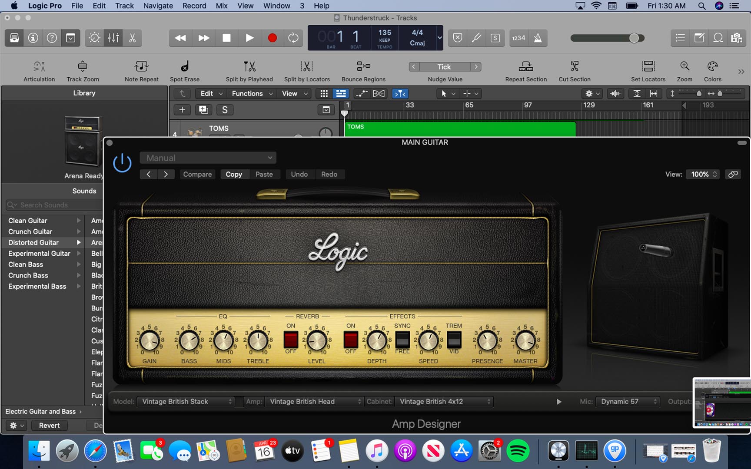
Task: Open Quick Help question mark button
Action: click(x=52, y=38)
